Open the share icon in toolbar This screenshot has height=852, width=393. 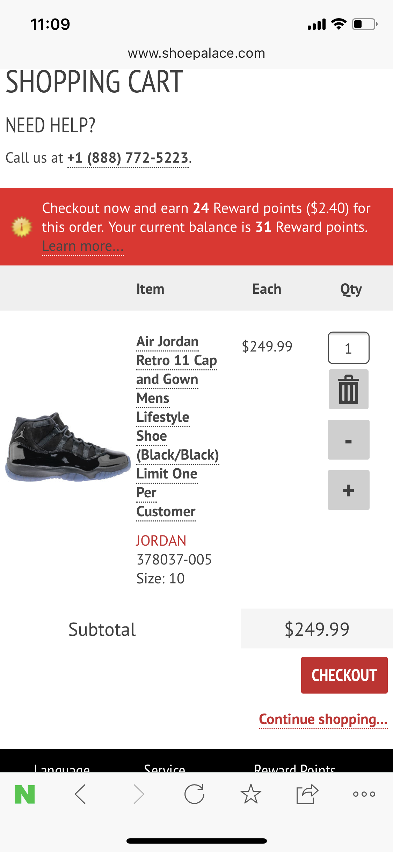point(307,794)
